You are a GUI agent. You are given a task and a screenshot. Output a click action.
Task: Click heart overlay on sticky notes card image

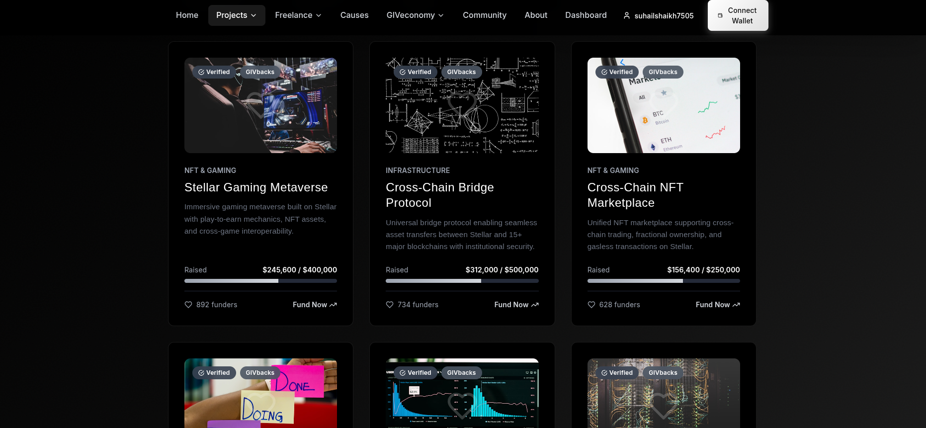[260, 406]
